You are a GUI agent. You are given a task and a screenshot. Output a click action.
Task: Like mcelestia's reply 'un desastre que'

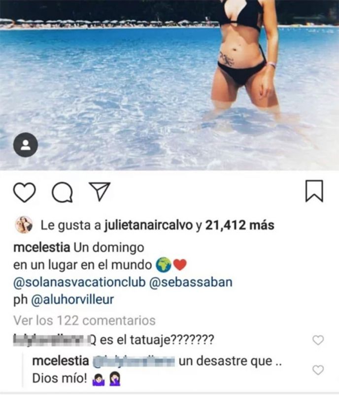click(318, 370)
